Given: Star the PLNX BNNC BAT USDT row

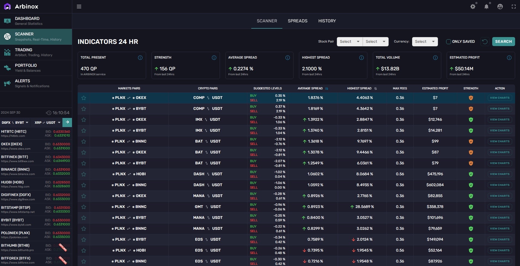Looking at the screenshot, I should [x=84, y=141].
